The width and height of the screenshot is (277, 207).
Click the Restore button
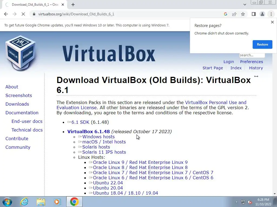tap(262, 44)
